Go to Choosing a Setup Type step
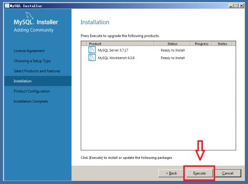This screenshot has width=248, height=184. click(x=32, y=61)
